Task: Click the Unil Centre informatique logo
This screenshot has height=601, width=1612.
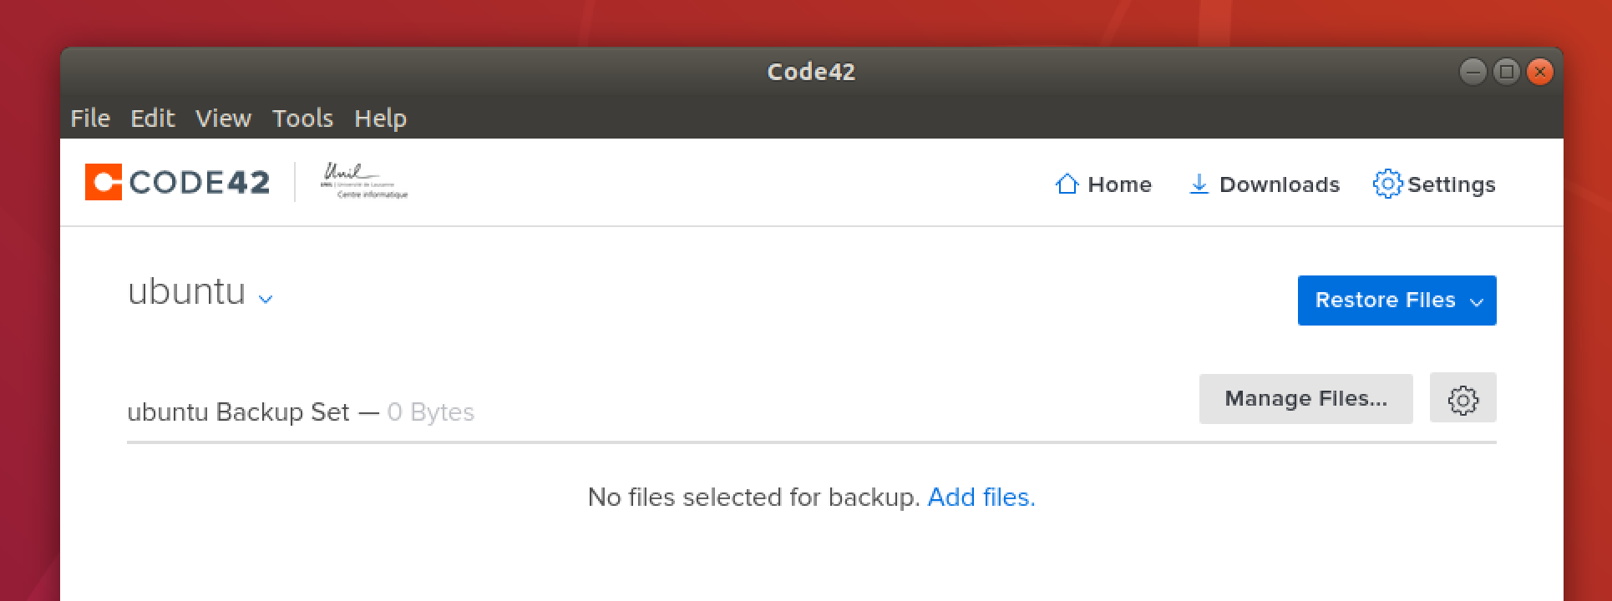Action: pos(364,181)
